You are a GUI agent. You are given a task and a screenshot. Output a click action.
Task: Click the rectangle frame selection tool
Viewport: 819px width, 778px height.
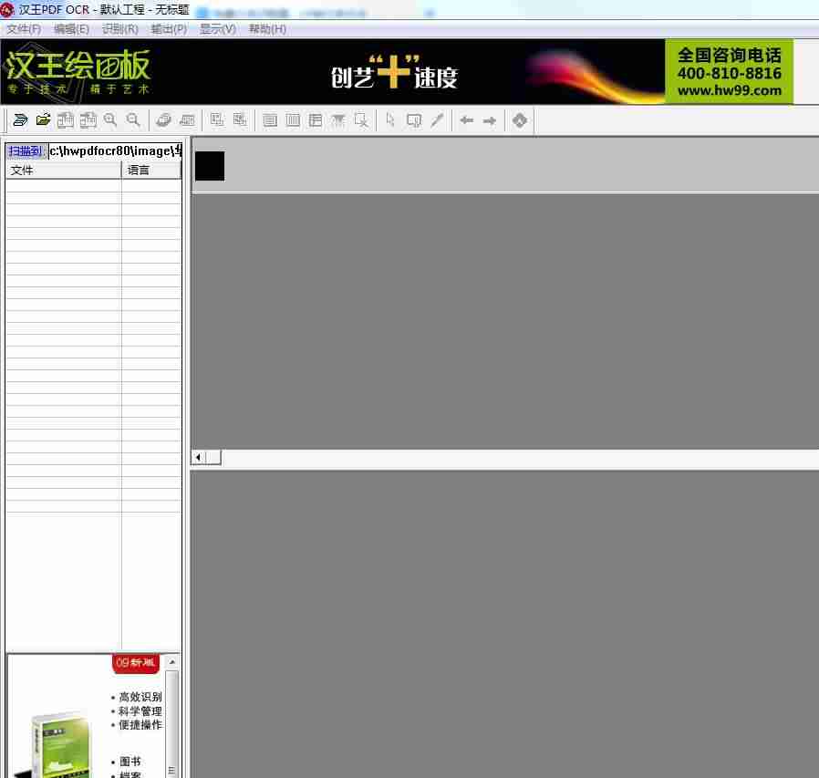[x=414, y=120]
